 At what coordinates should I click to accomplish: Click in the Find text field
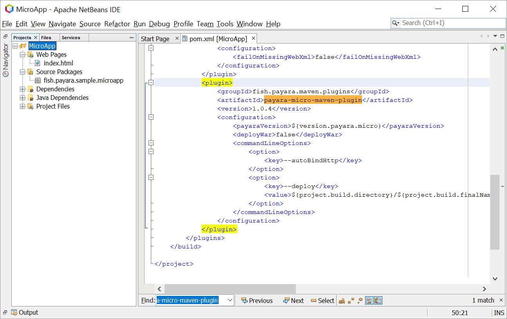(x=191, y=300)
